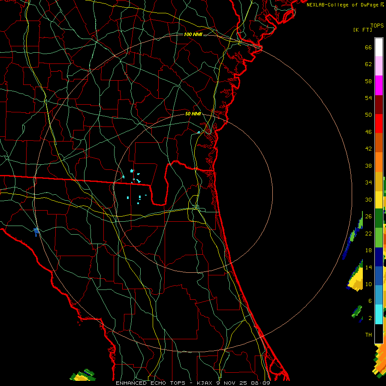
Task: Select the 6 legend value
Action: [370, 301]
